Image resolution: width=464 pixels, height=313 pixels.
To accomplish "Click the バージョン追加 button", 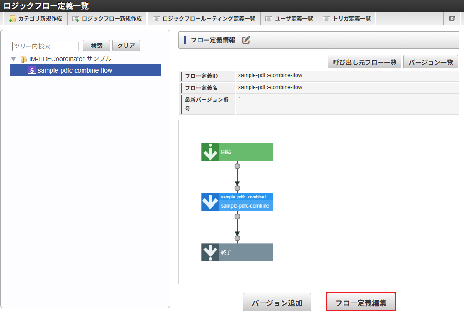I will [x=276, y=303].
